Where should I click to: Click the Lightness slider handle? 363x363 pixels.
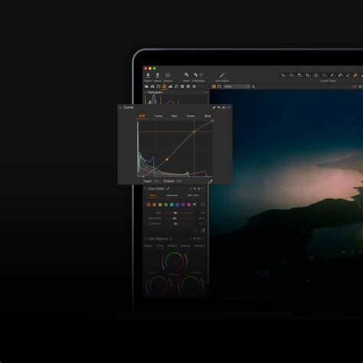coord(175,224)
